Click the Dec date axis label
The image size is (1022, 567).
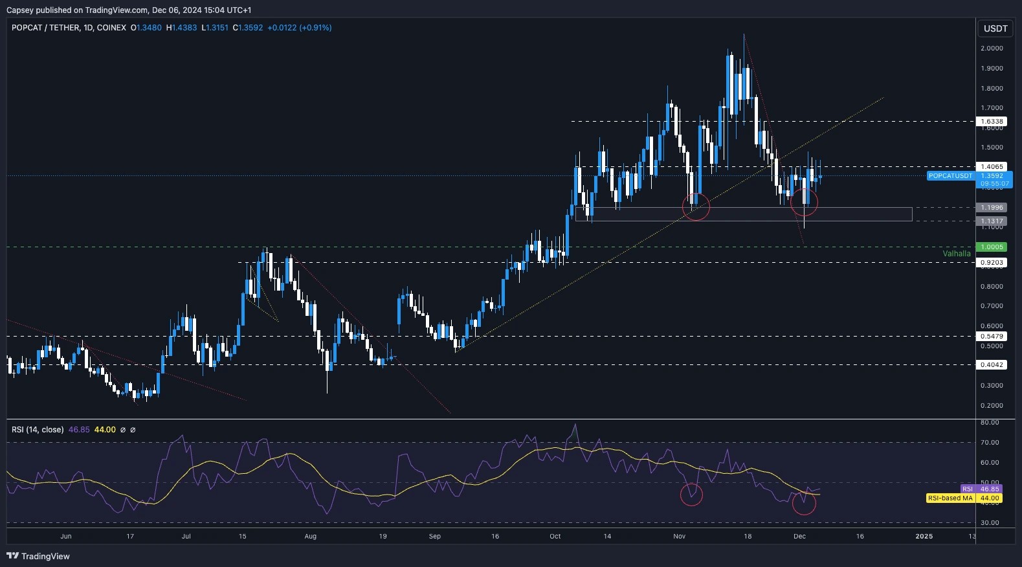coord(799,536)
